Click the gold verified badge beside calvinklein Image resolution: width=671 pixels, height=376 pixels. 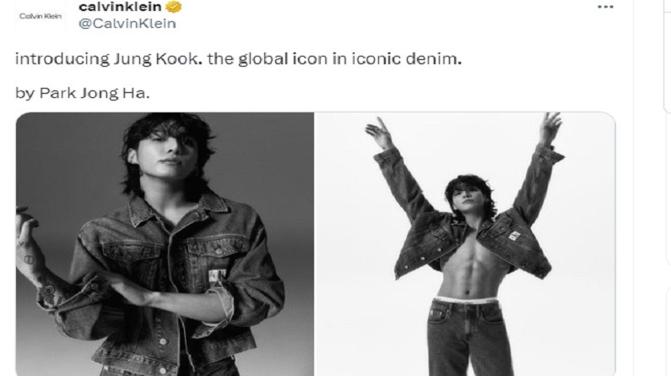pyautogui.click(x=174, y=7)
